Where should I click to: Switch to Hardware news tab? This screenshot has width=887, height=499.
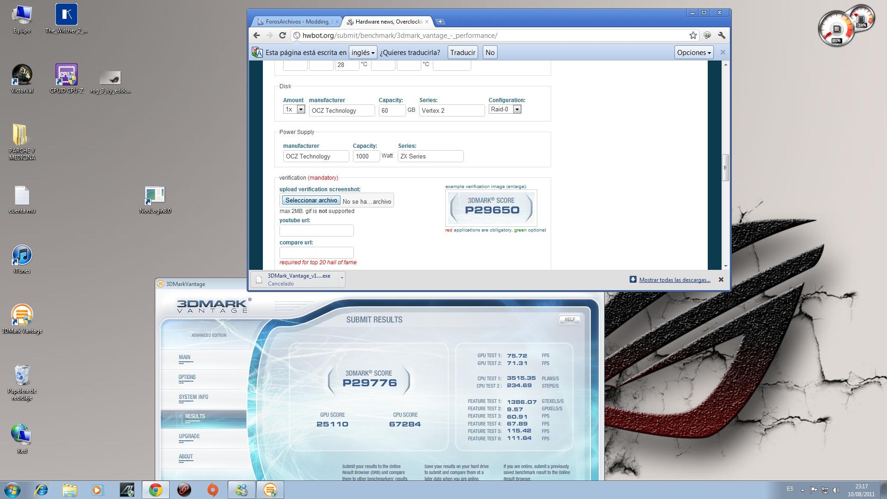pyautogui.click(x=387, y=22)
